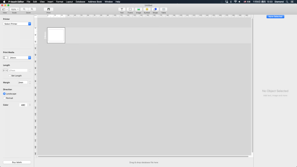297x167 pixels.
Task: Open the Layout menu
Action: click(69, 2)
